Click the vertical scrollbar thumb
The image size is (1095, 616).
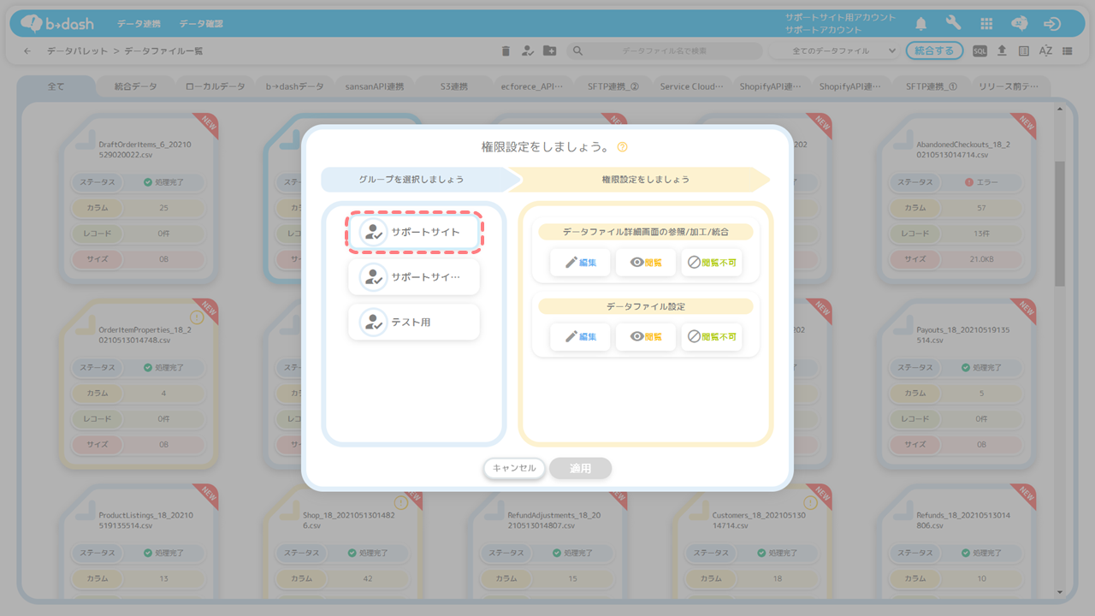pyautogui.click(x=1060, y=224)
